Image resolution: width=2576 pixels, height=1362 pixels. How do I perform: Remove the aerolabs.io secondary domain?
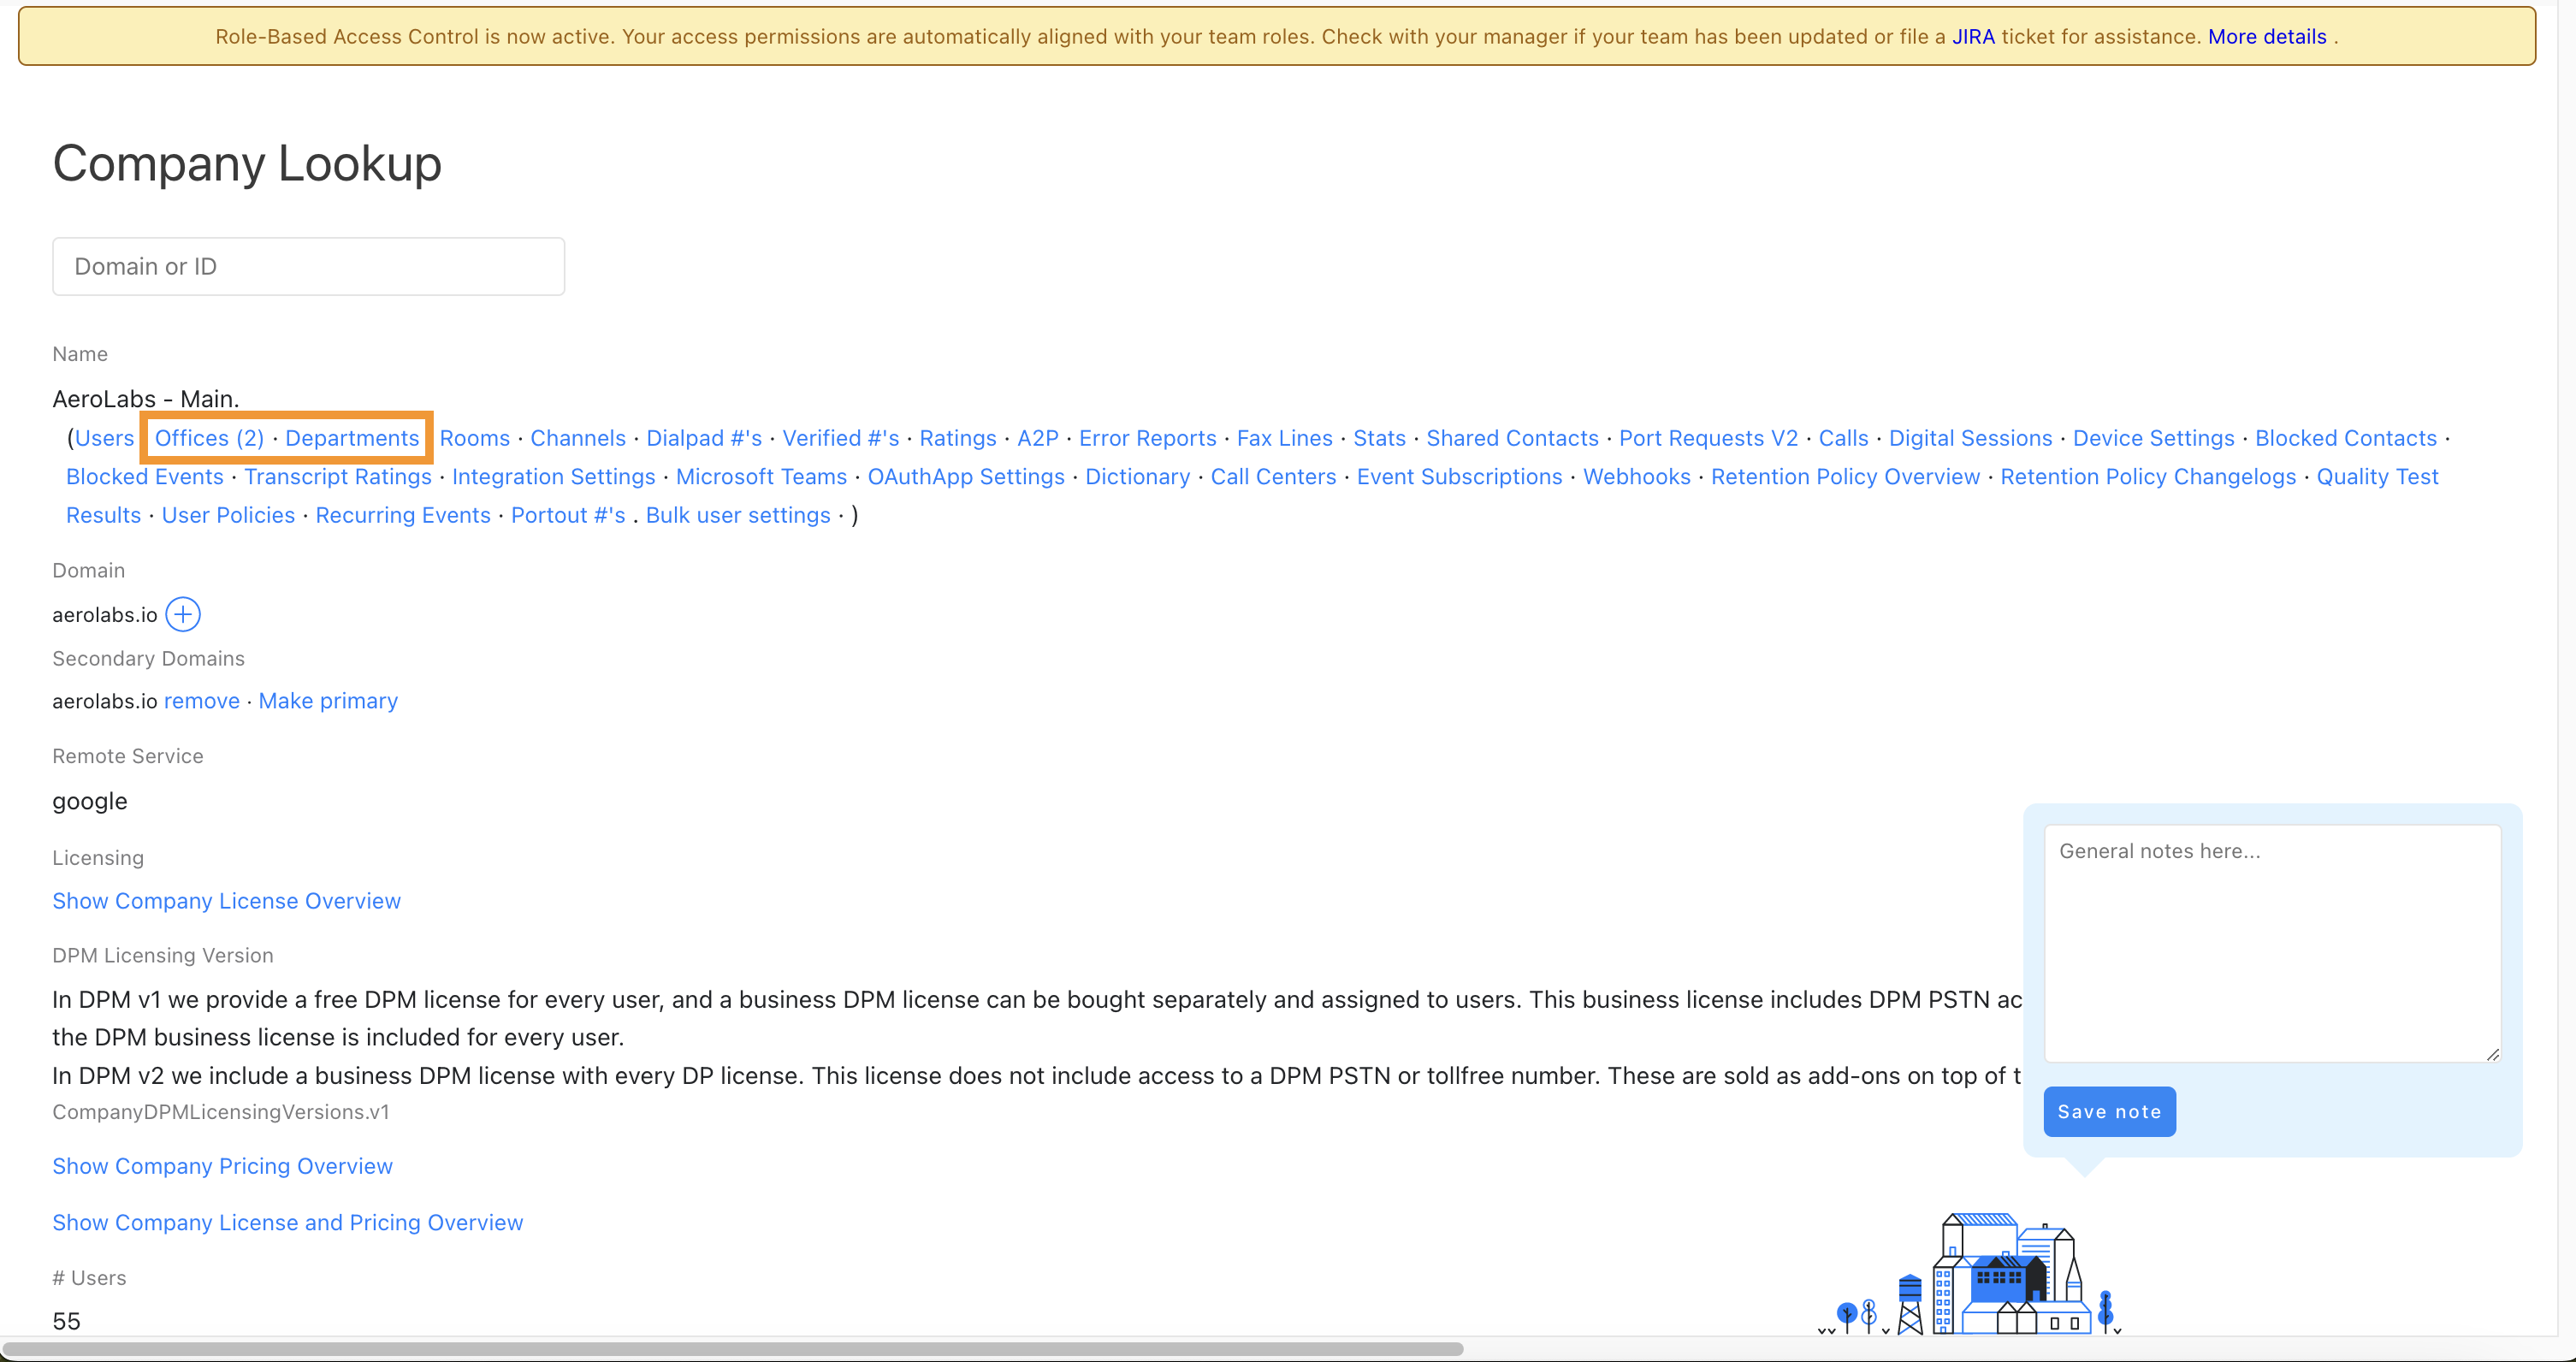tap(202, 701)
